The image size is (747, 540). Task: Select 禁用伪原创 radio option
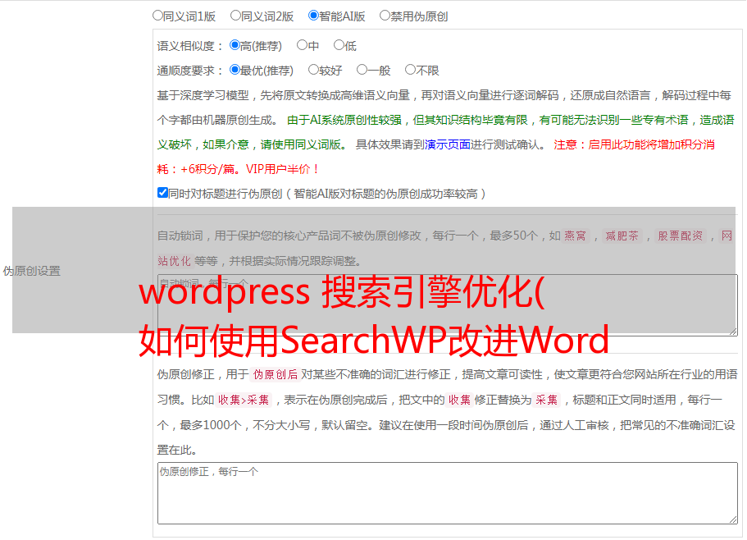(x=385, y=16)
